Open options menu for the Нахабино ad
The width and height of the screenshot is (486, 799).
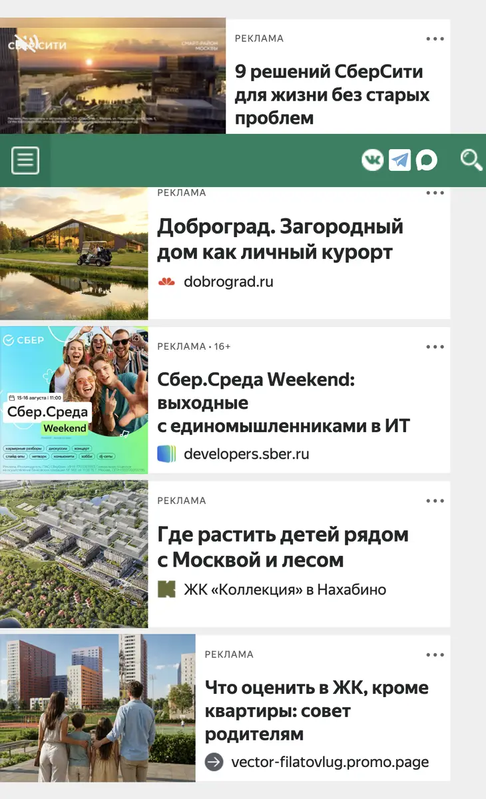[435, 501]
